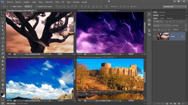Select the Rectangular Marquee tool

(3, 19)
